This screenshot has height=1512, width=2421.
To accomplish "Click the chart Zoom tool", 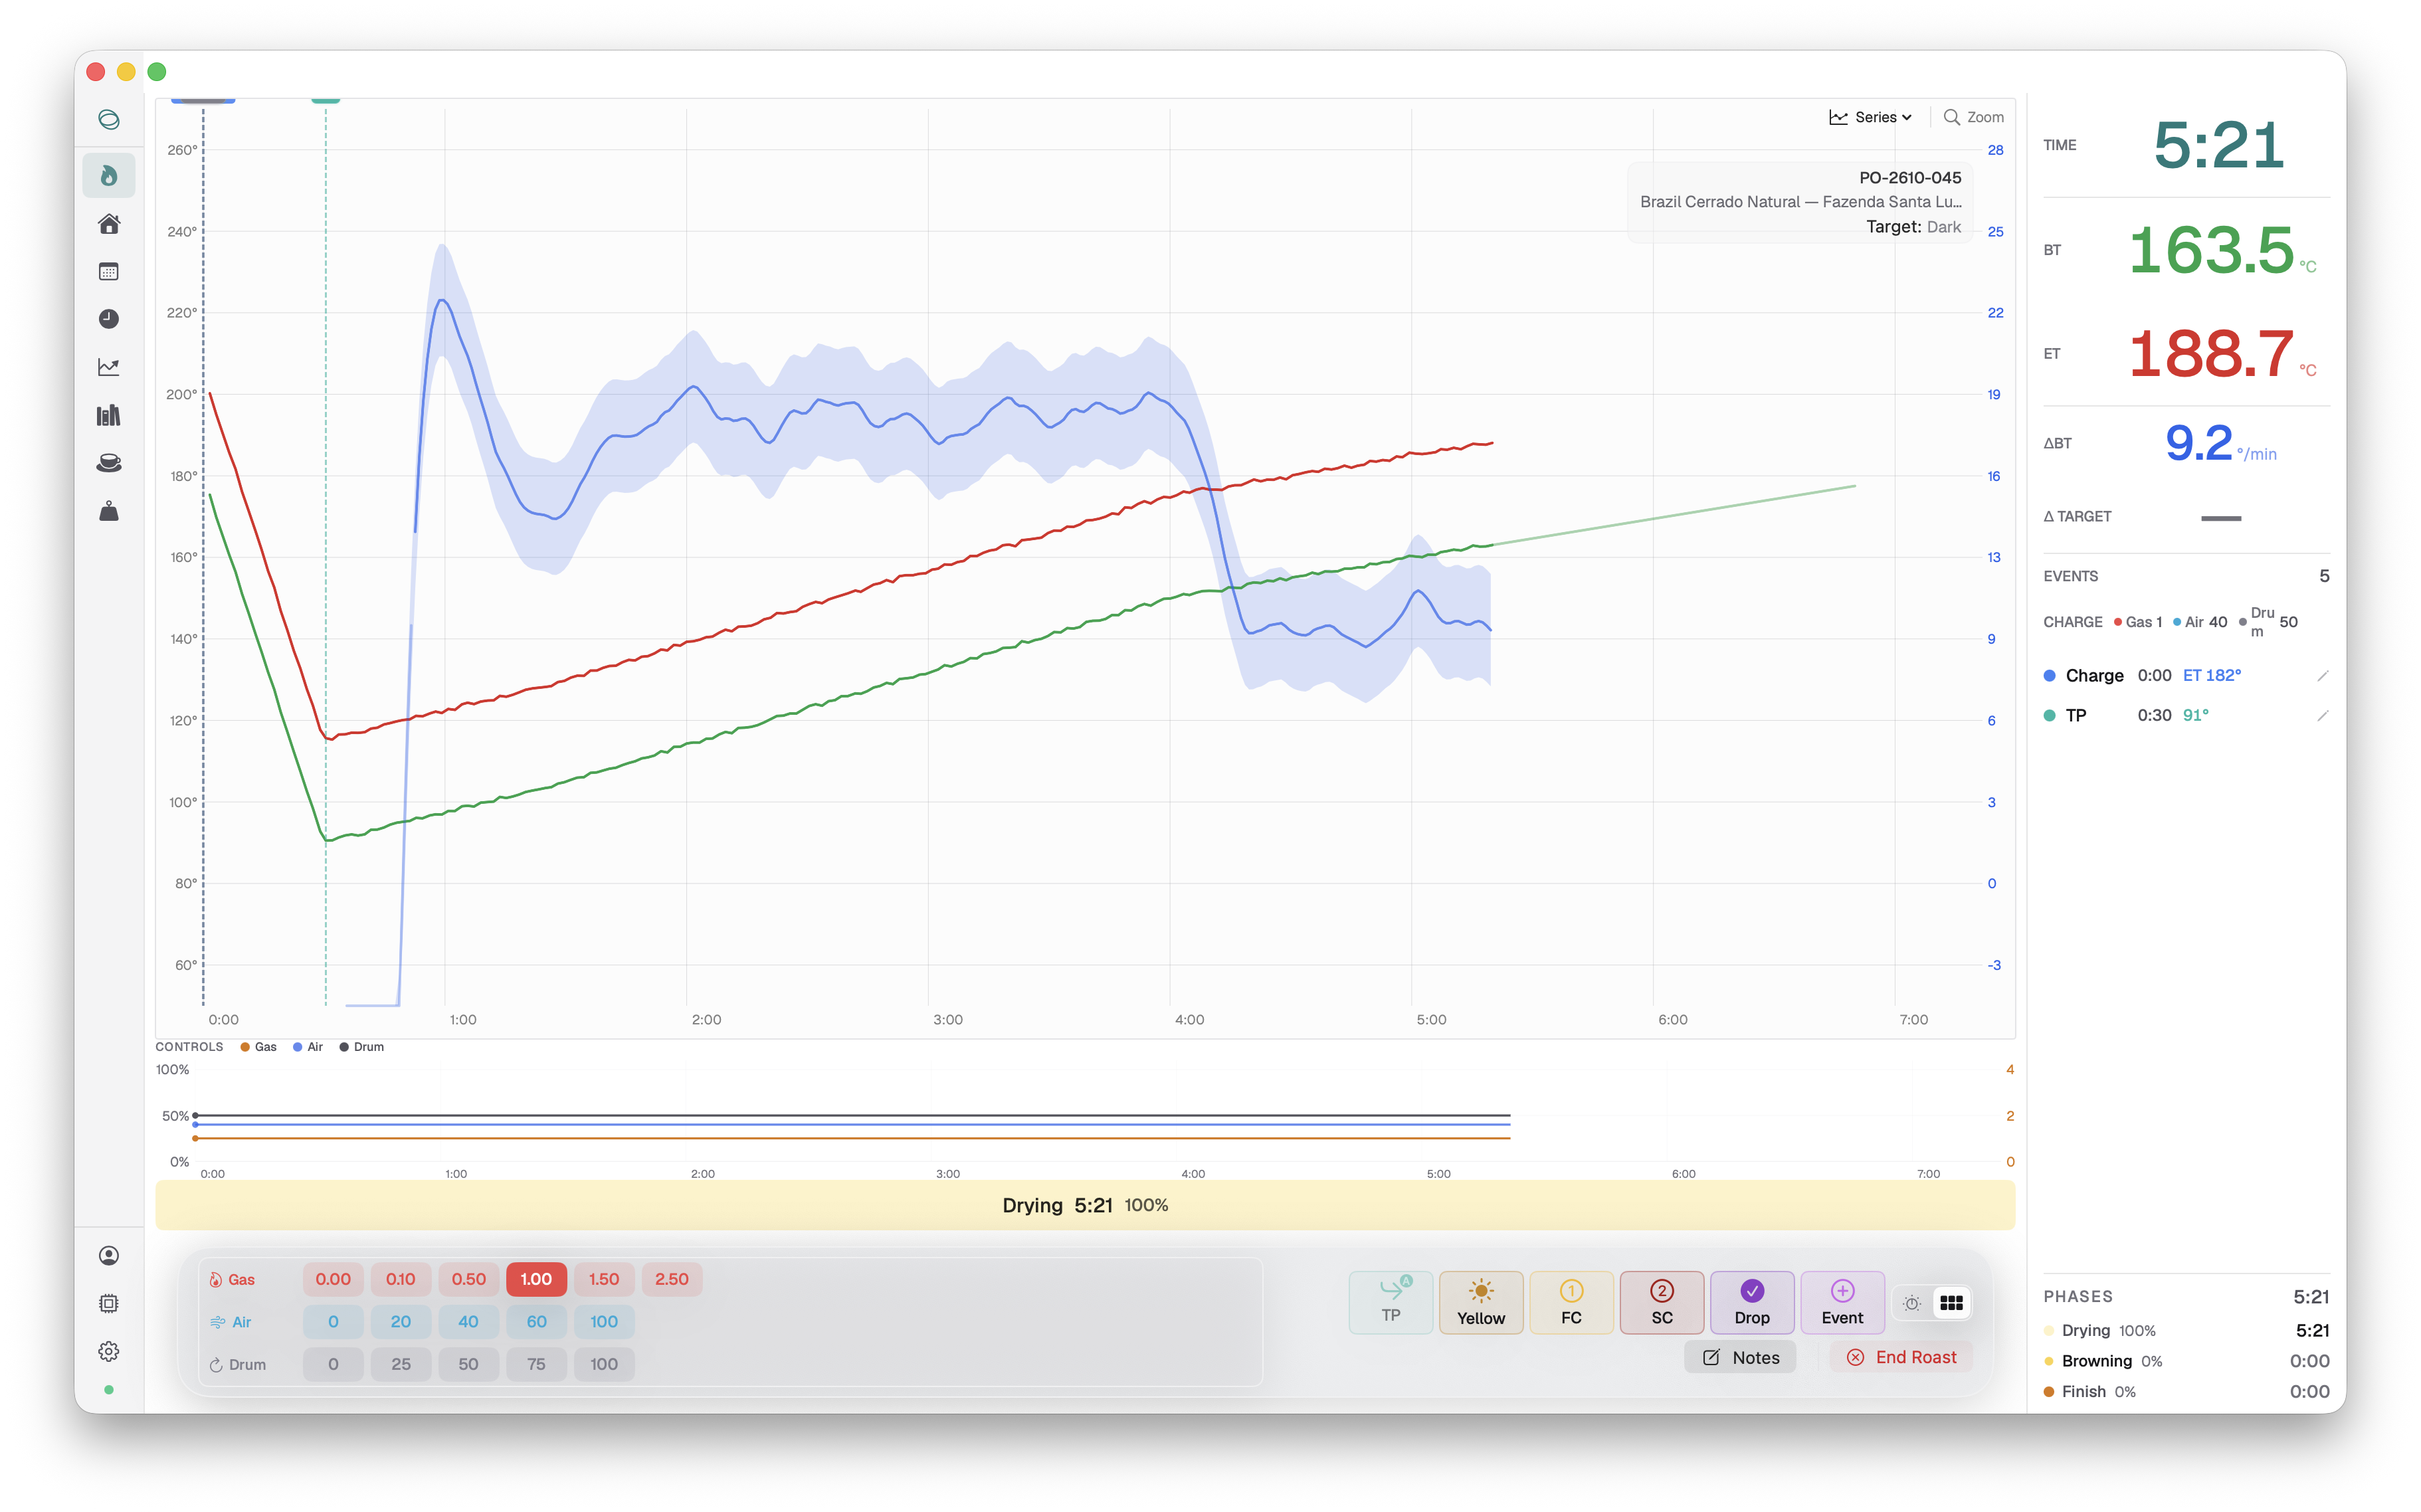I will [1973, 117].
